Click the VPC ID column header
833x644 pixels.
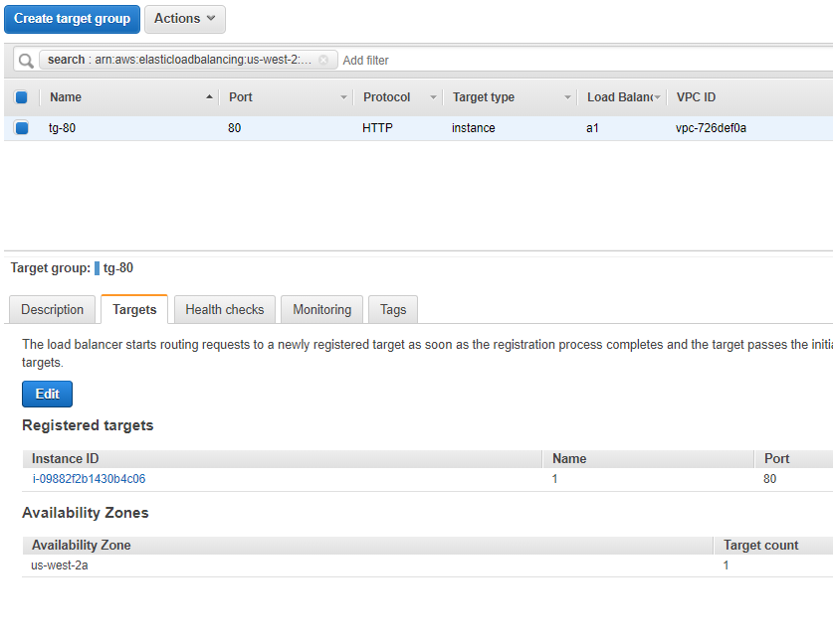point(696,97)
